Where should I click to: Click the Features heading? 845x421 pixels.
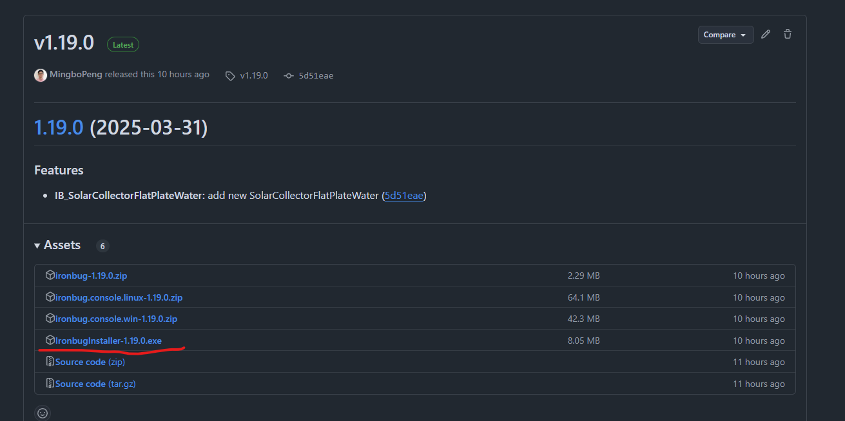click(59, 170)
